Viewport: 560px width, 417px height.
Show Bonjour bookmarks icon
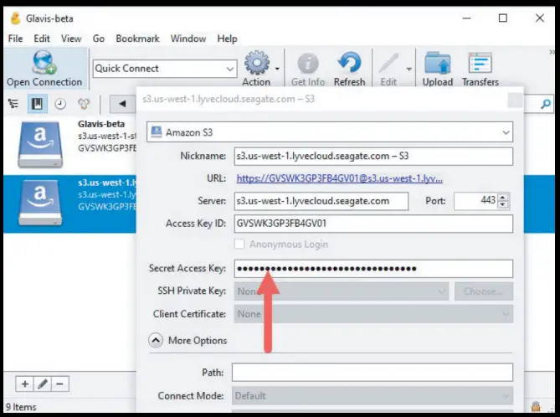click(x=84, y=104)
